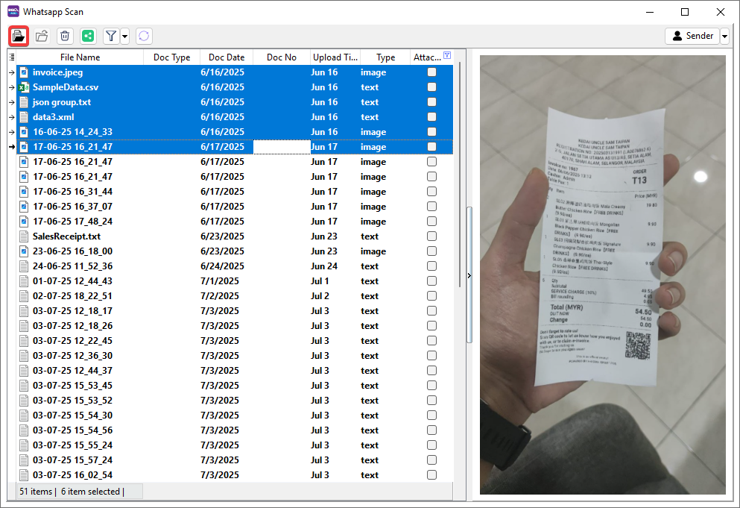Click the image icon of 17-06-25 16_37_07

(24, 207)
